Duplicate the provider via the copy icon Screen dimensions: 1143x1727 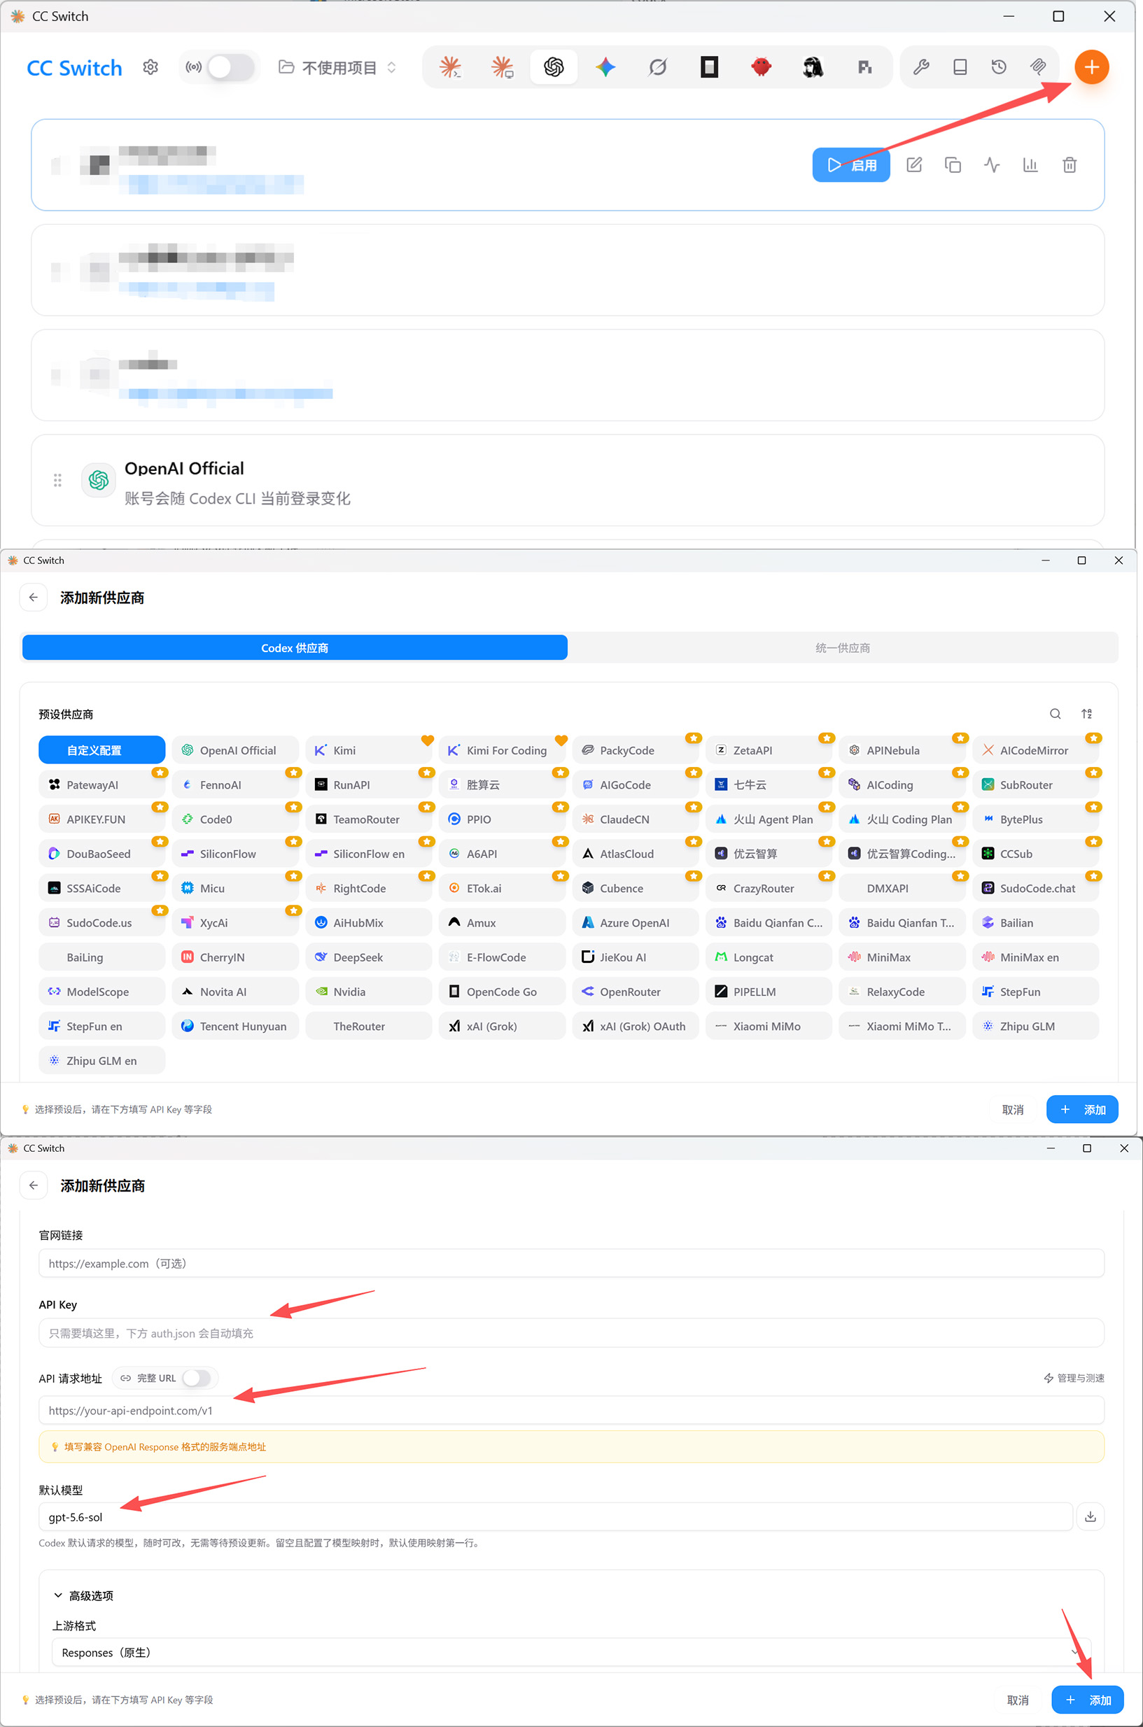[953, 165]
